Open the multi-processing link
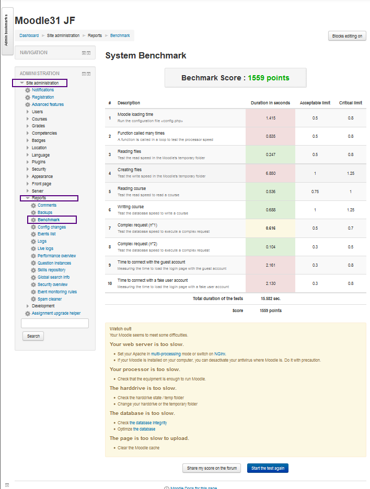This screenshot has height=489, width=370. point(166,354)
